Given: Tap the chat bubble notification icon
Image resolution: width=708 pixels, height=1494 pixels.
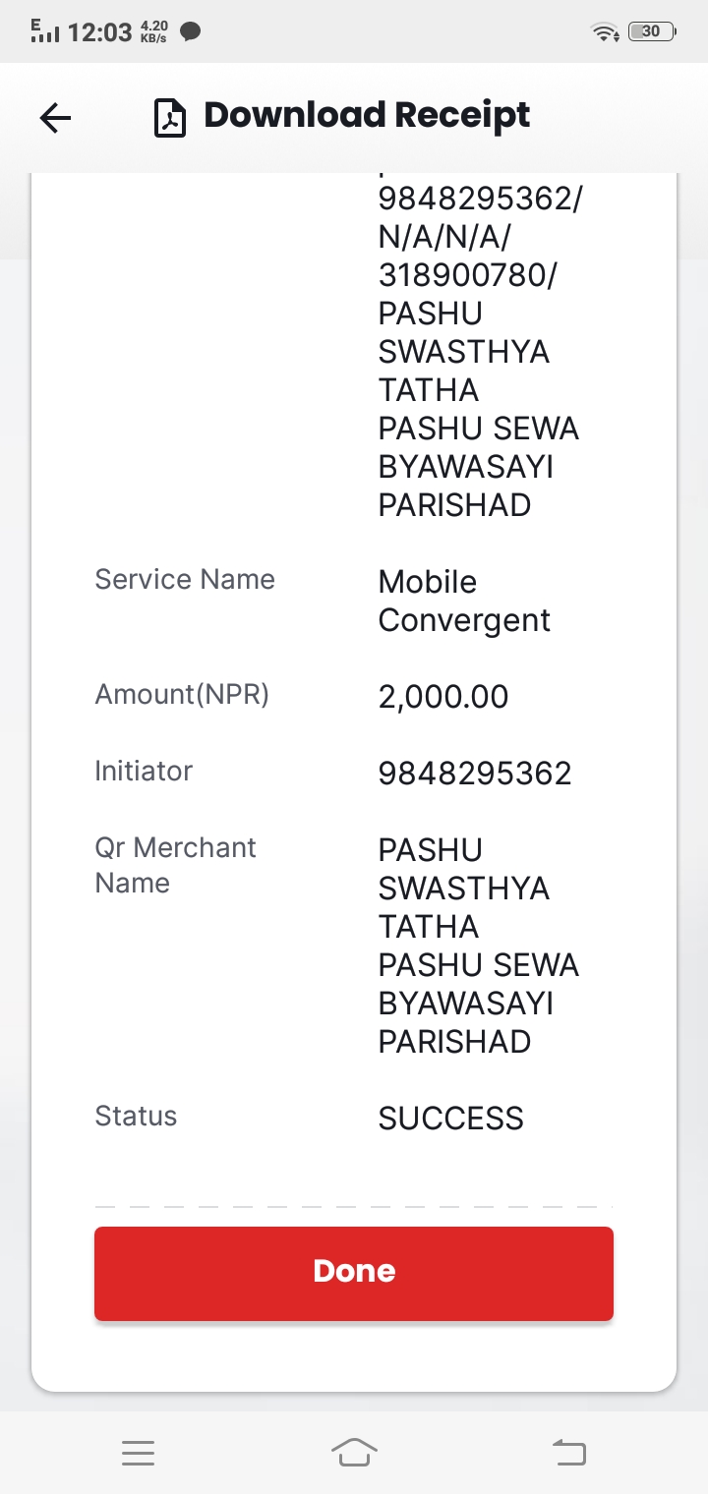Looking at the screenshot, I should [192, 32].
